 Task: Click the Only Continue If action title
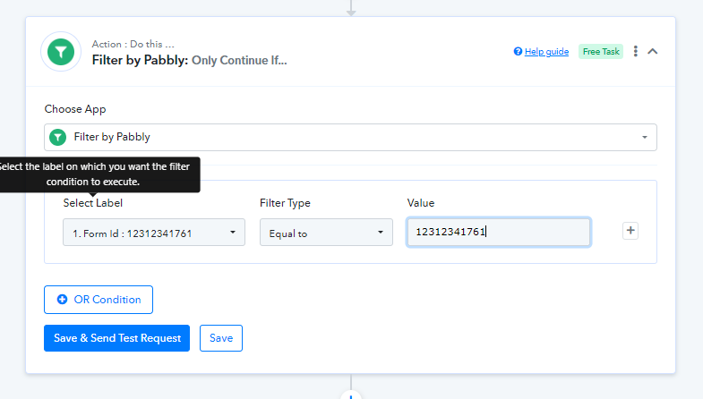coord(239,61)
